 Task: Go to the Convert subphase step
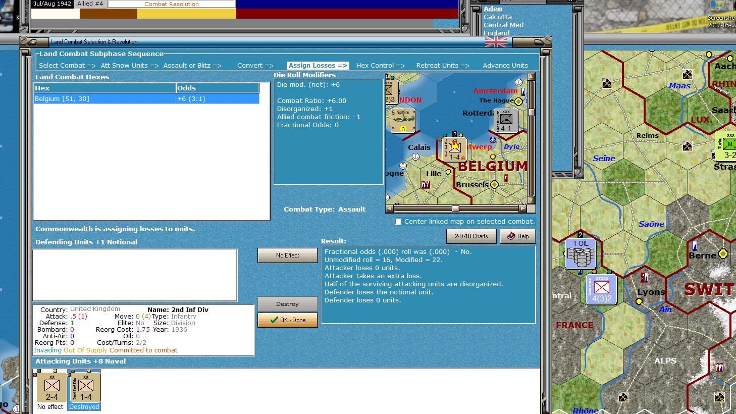(255, 66)
